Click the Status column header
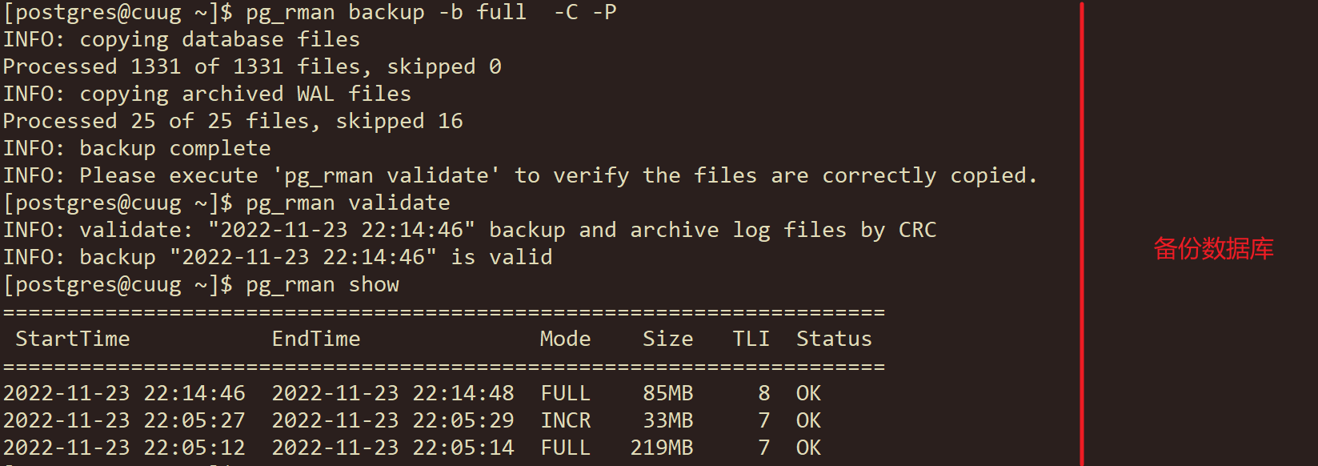The width and height of the screenshot is (1318, 466). [x=834, y=339]
